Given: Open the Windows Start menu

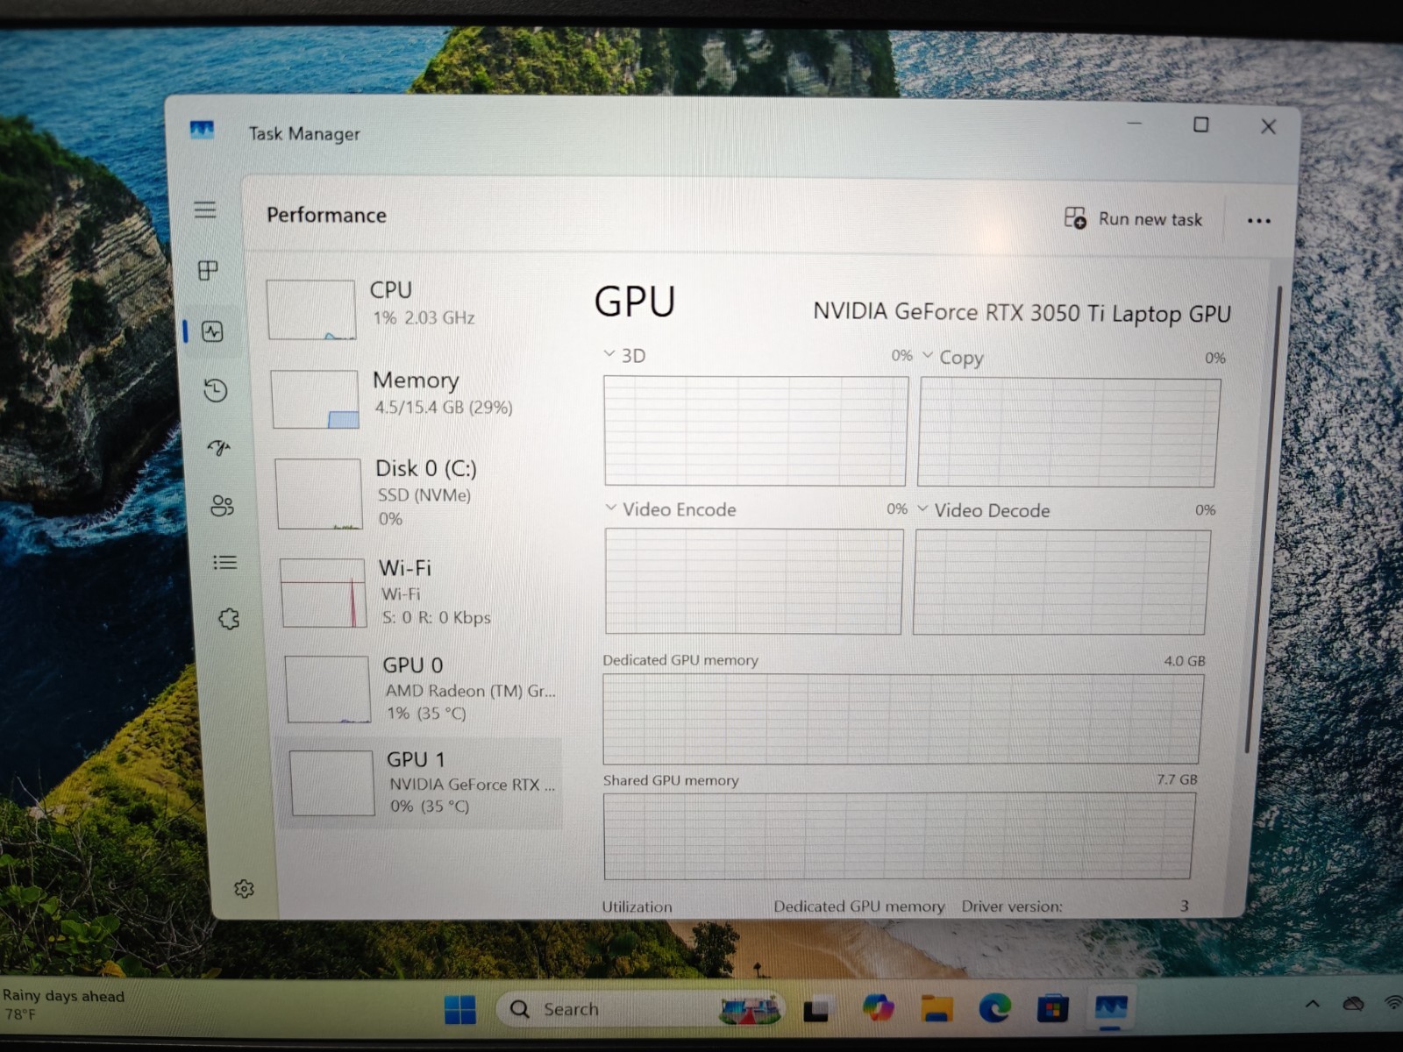Looking at the screenshot, I should pyautogui.click(x=459, y=1010).
